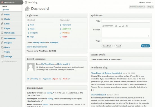
Task: Open the Page link in Right Now
Action: (32, 29)
